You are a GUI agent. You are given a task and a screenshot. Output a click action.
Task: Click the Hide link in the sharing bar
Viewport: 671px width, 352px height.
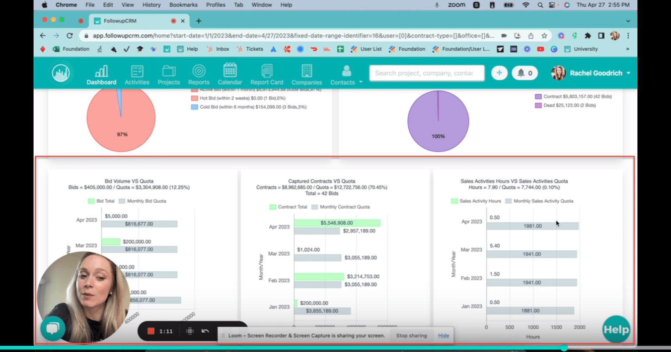coord(444,335)
